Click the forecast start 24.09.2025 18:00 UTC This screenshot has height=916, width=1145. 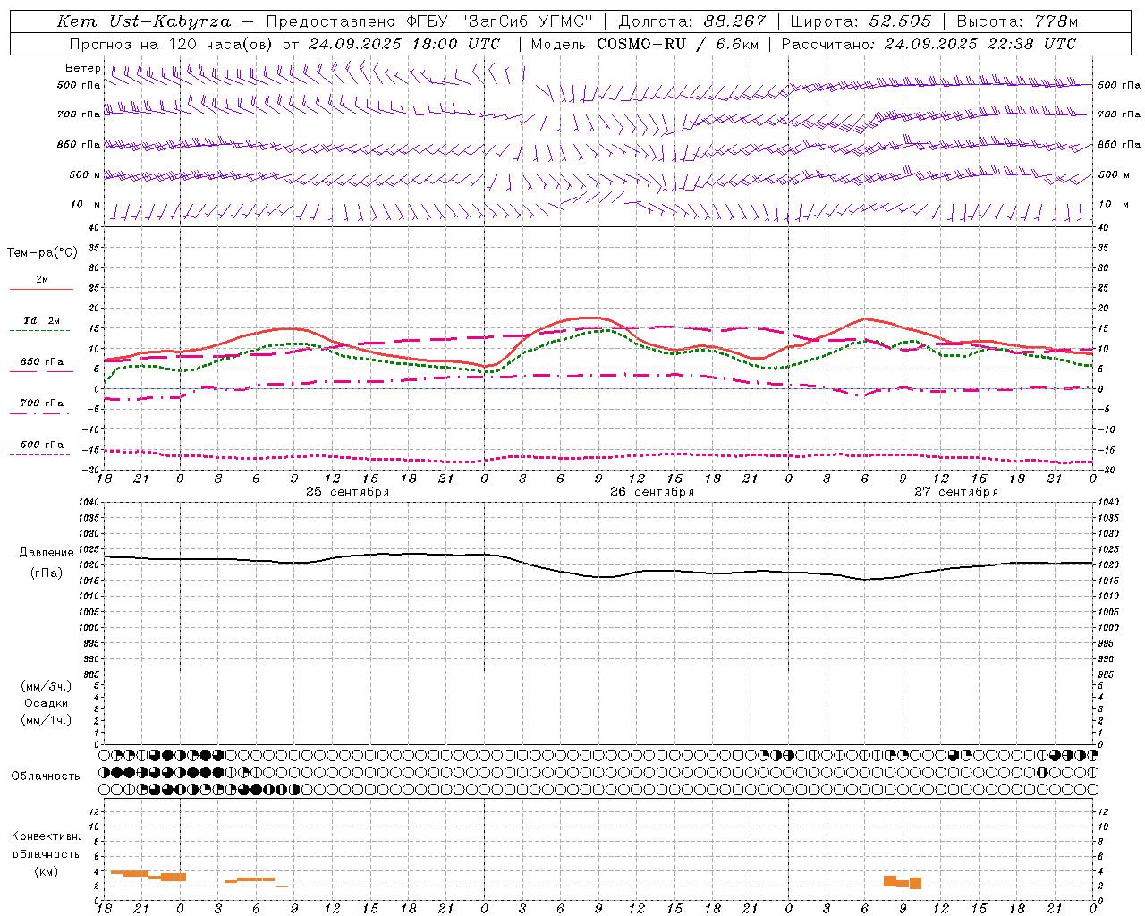(404, 44)
